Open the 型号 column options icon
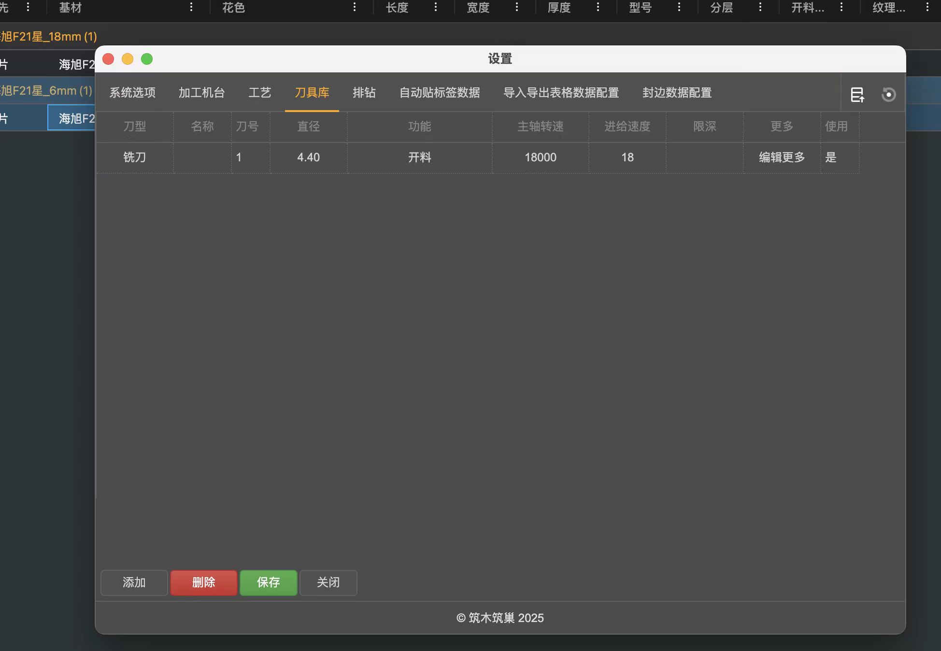 [x=679, y=7]
